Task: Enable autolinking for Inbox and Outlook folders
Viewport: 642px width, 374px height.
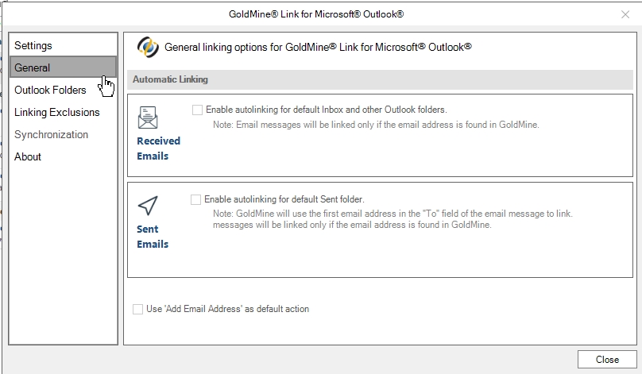Action: pyautogui.click(x=197, y=110)
